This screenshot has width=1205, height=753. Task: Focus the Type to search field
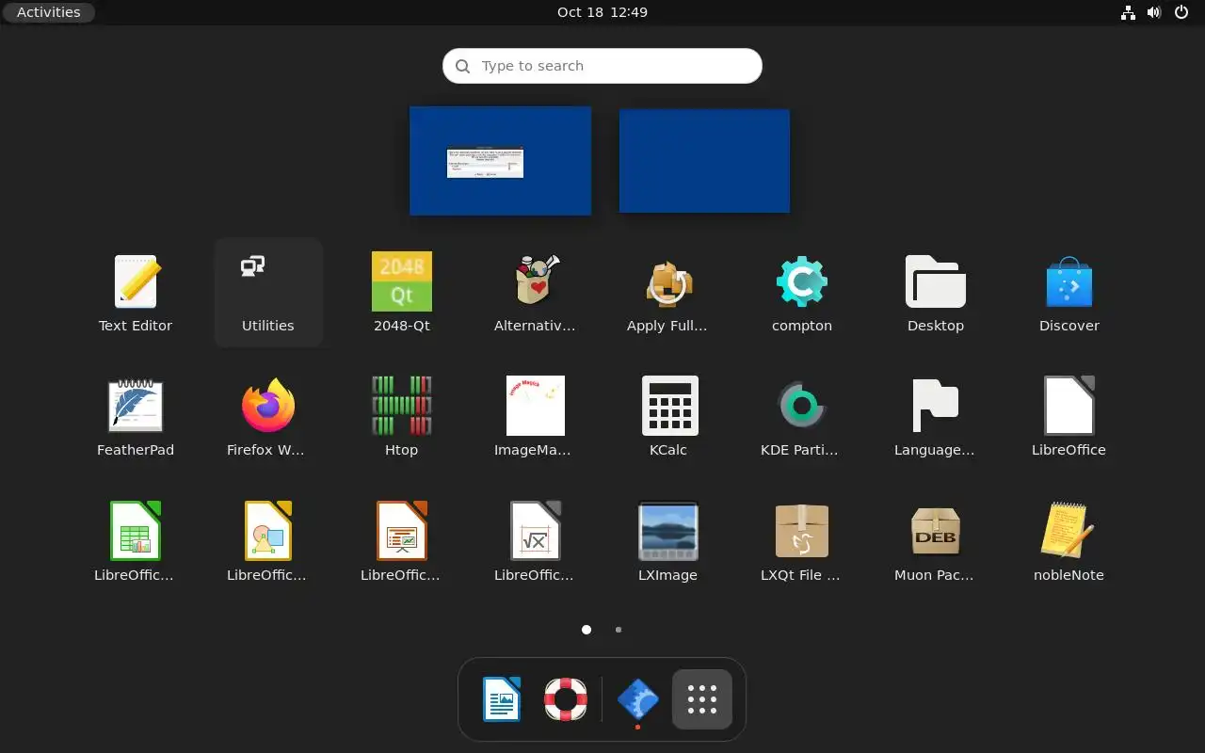(602, 66)
